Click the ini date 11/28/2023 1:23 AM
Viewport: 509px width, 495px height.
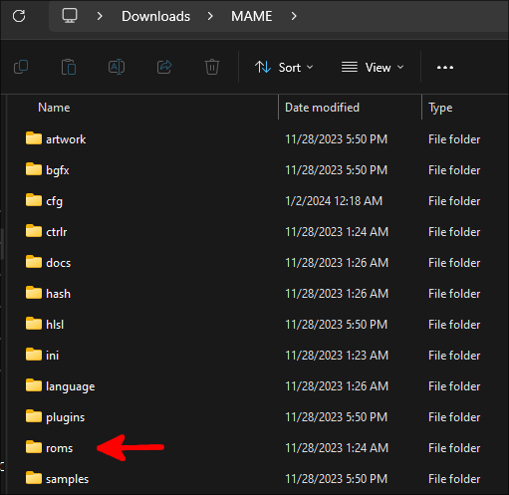(337, 356)
